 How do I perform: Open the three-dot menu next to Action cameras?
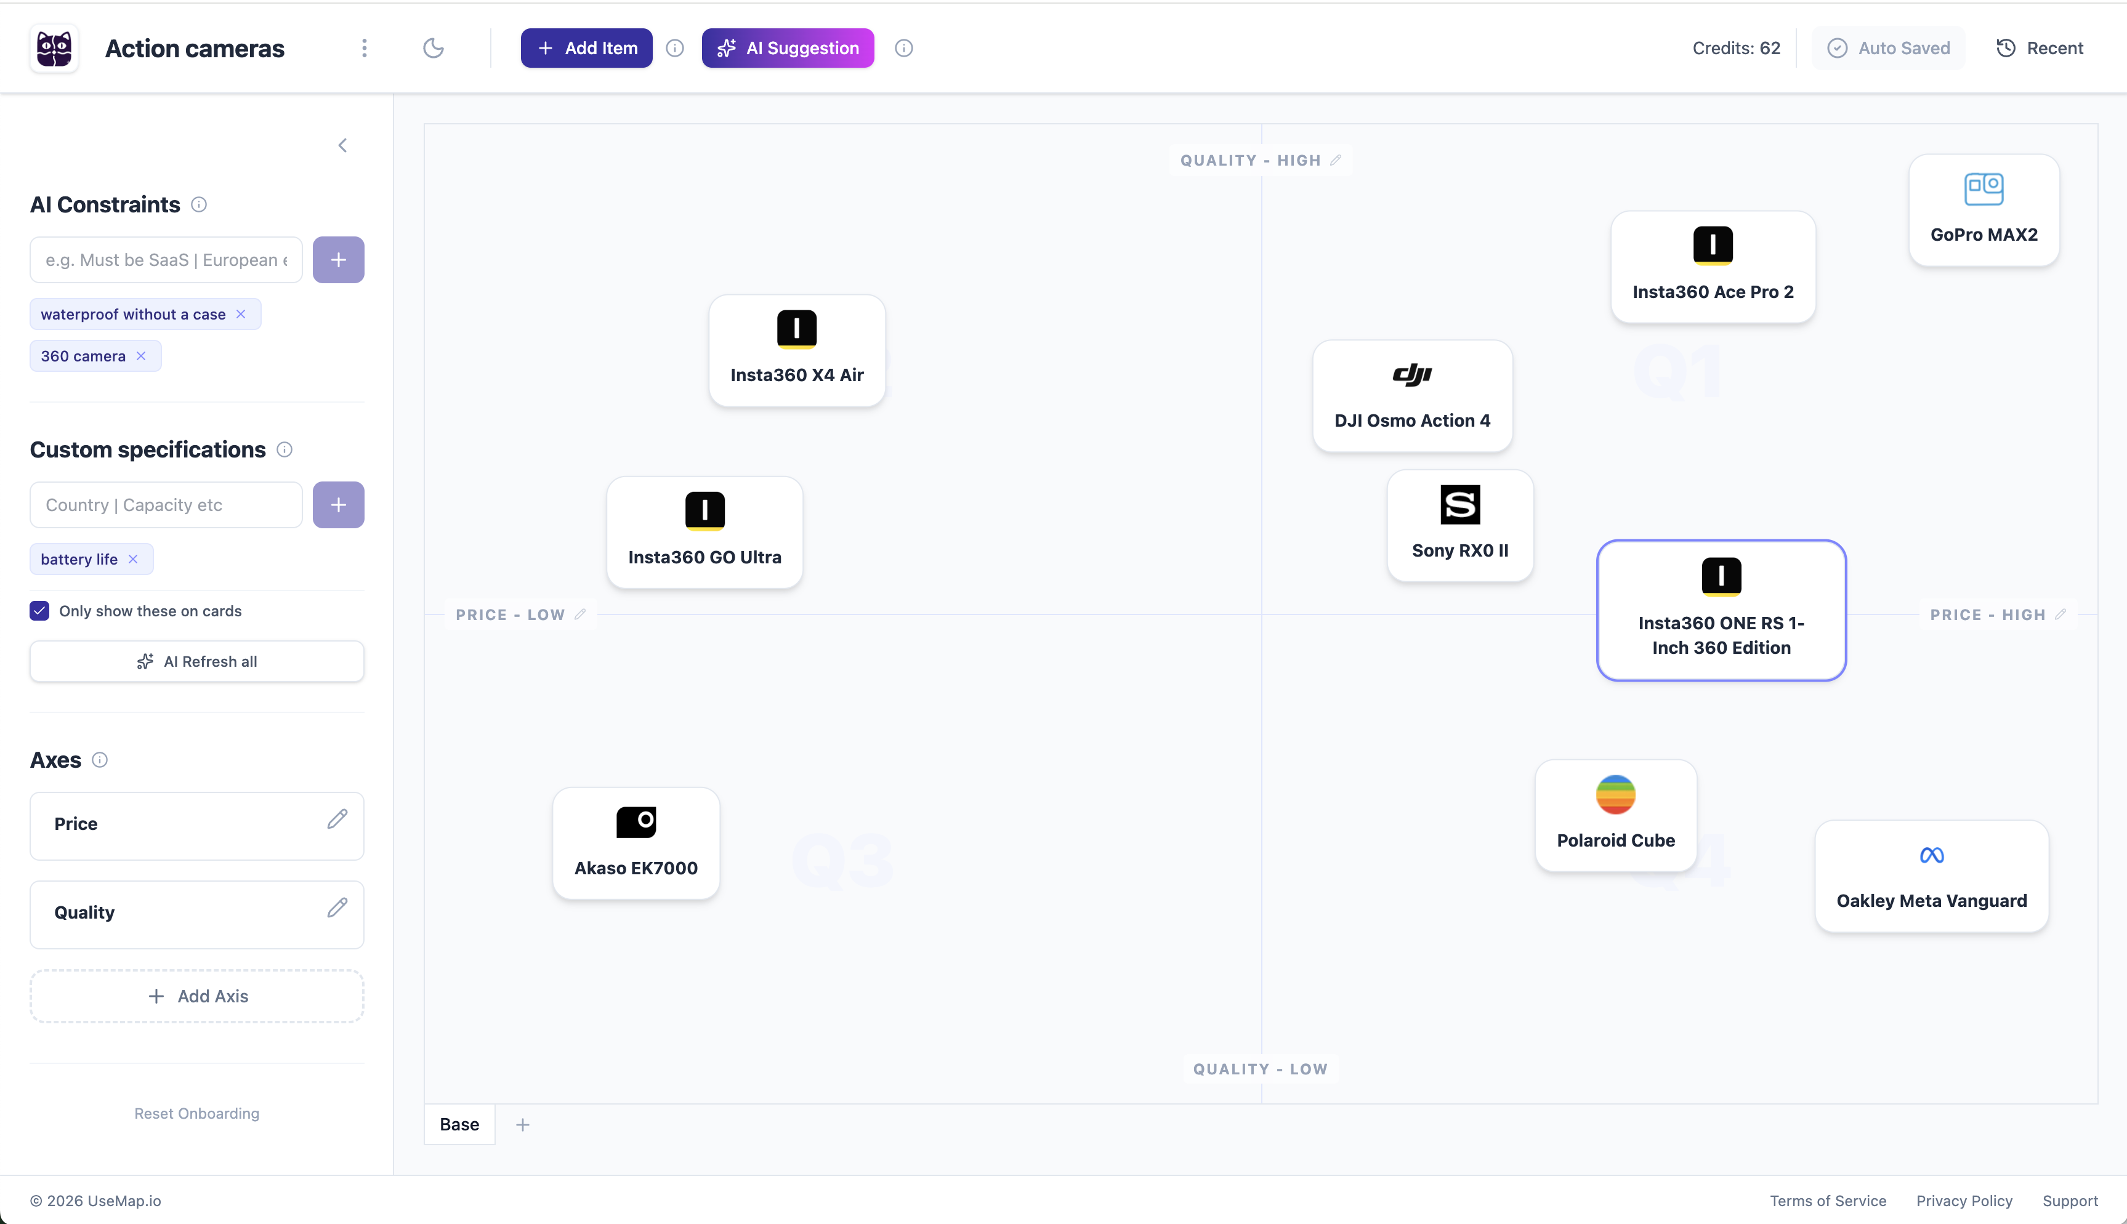364,48
